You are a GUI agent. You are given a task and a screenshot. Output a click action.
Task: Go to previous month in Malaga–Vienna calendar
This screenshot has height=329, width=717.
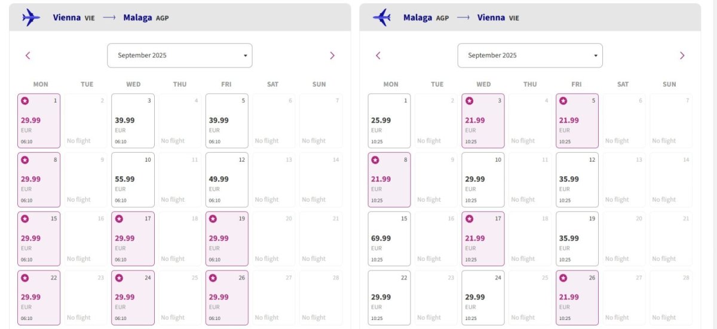[x=378, y=56]
